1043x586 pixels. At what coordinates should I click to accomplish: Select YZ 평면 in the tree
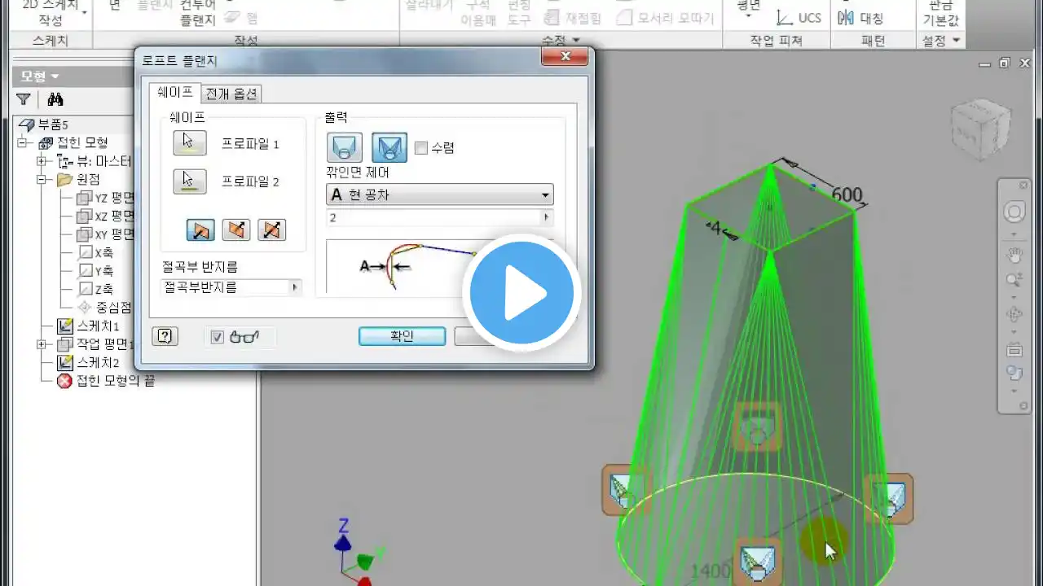pyautogui.click(x=107, y=198)
